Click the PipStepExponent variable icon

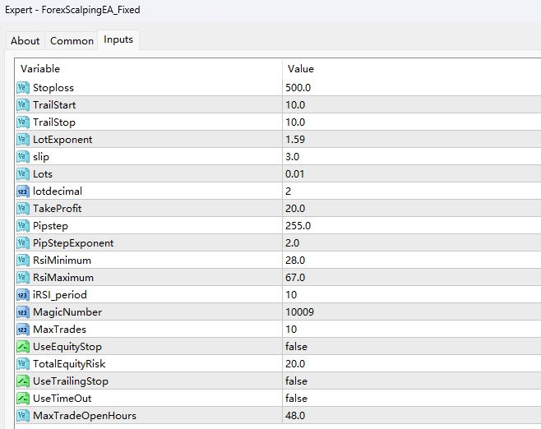23,242
